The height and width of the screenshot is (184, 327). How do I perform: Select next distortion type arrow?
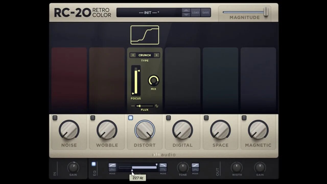pyautogui.click(x=157, y=55)
